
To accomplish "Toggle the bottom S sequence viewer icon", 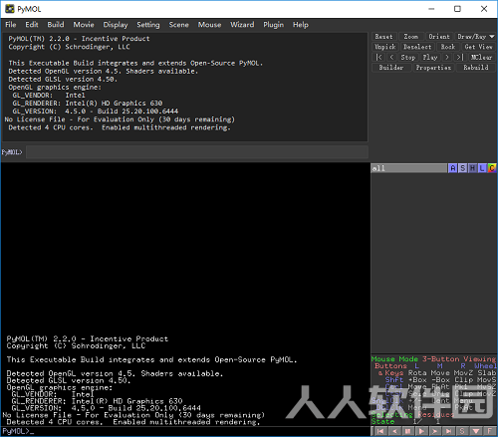I will point(462,431).
